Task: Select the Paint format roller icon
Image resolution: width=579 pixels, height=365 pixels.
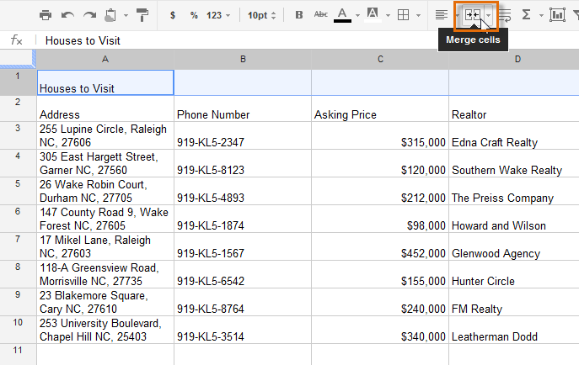Action: 142,15
